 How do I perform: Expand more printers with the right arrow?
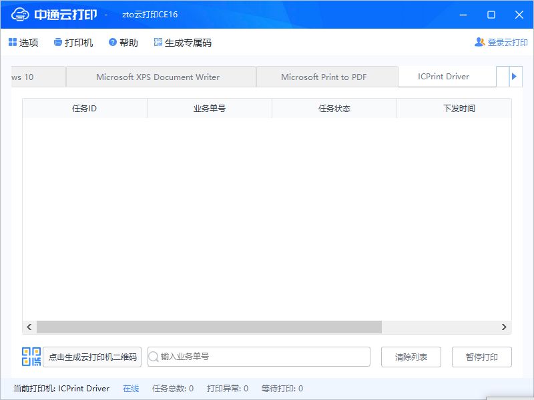click(513, 77)
